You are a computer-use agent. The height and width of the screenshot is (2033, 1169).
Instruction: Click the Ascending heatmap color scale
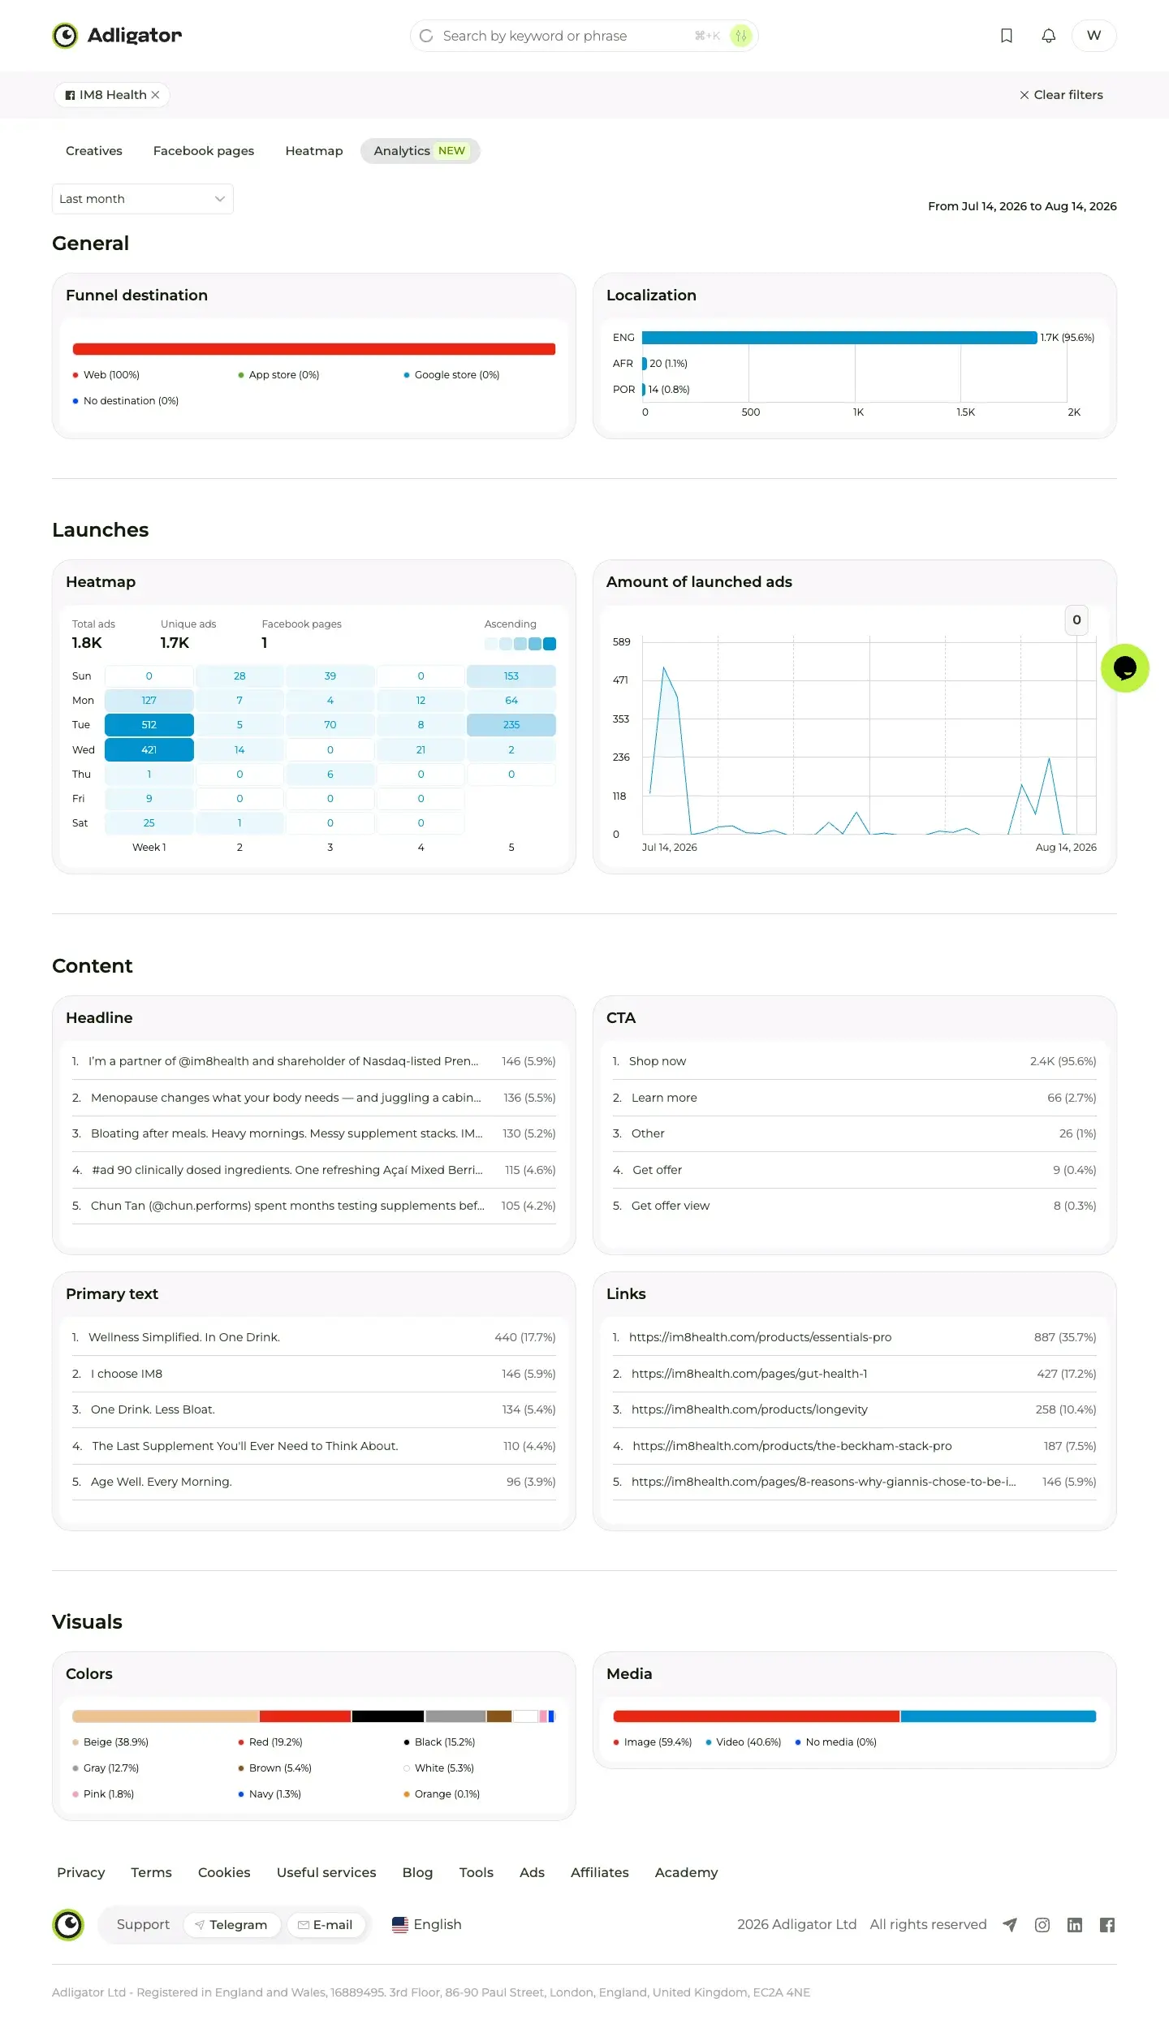click(x=520, y=644)
